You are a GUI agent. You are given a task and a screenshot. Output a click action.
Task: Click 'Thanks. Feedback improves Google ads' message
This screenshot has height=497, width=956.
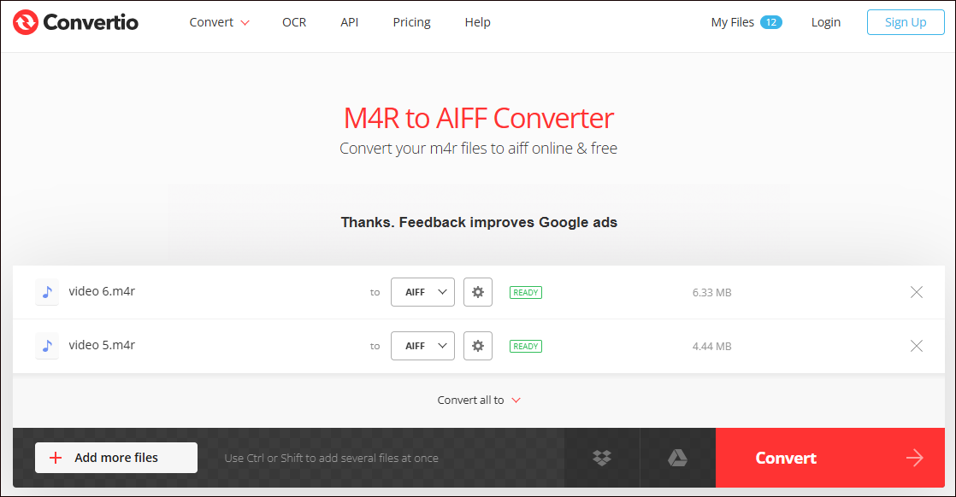(x=479, y=222)
